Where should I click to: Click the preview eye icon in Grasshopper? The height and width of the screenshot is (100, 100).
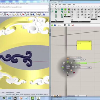click(69, 25)
